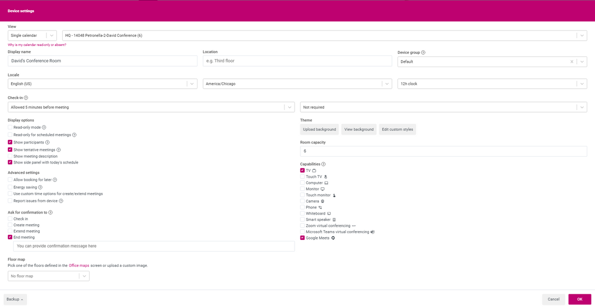The image size is (595, 308).
Task: Open the Capabilities help tooltip icon
Action: (324, 164)
